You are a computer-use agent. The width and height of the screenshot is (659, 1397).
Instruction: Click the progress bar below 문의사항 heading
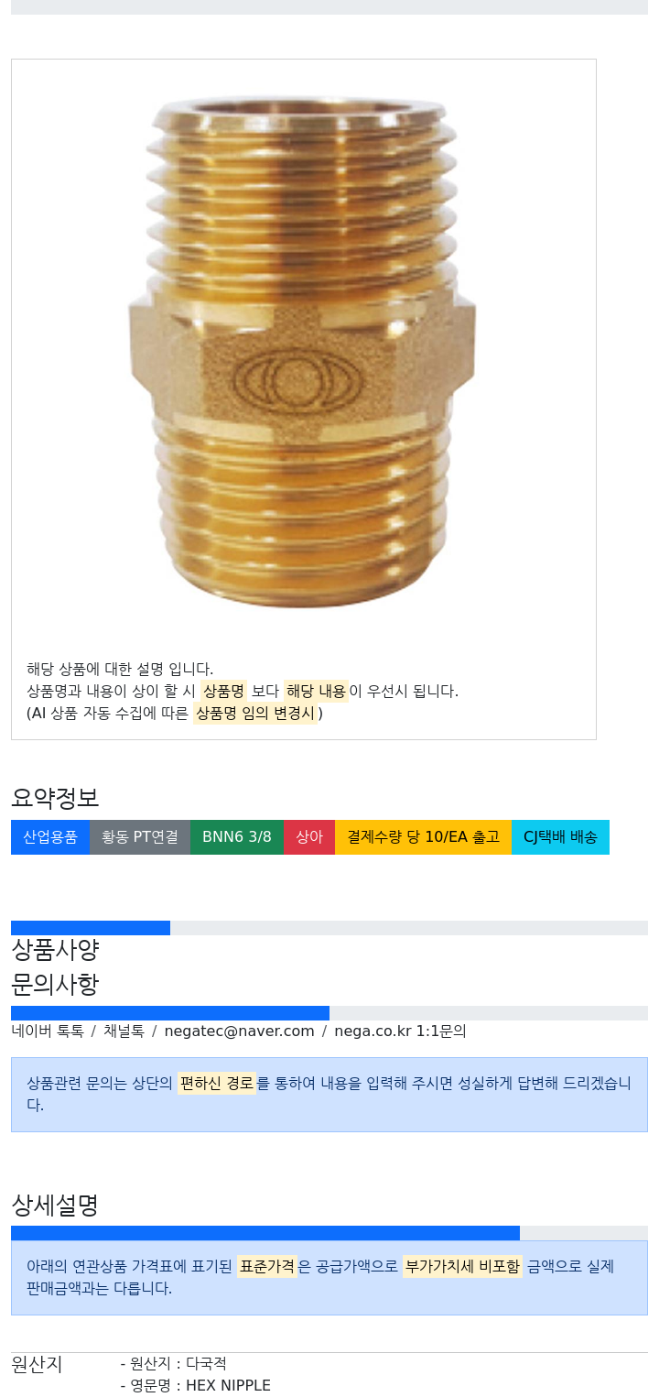(x=329, y=1013)
